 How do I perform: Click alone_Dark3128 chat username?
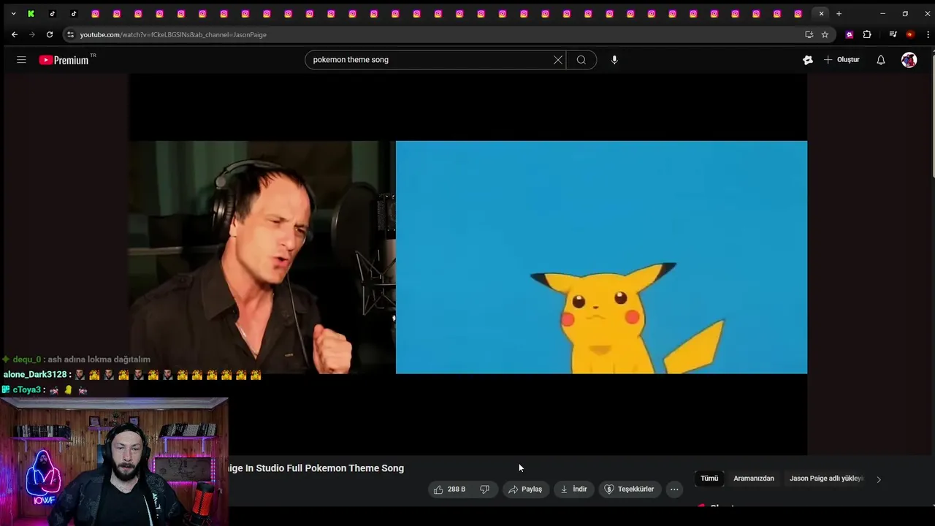36,375
